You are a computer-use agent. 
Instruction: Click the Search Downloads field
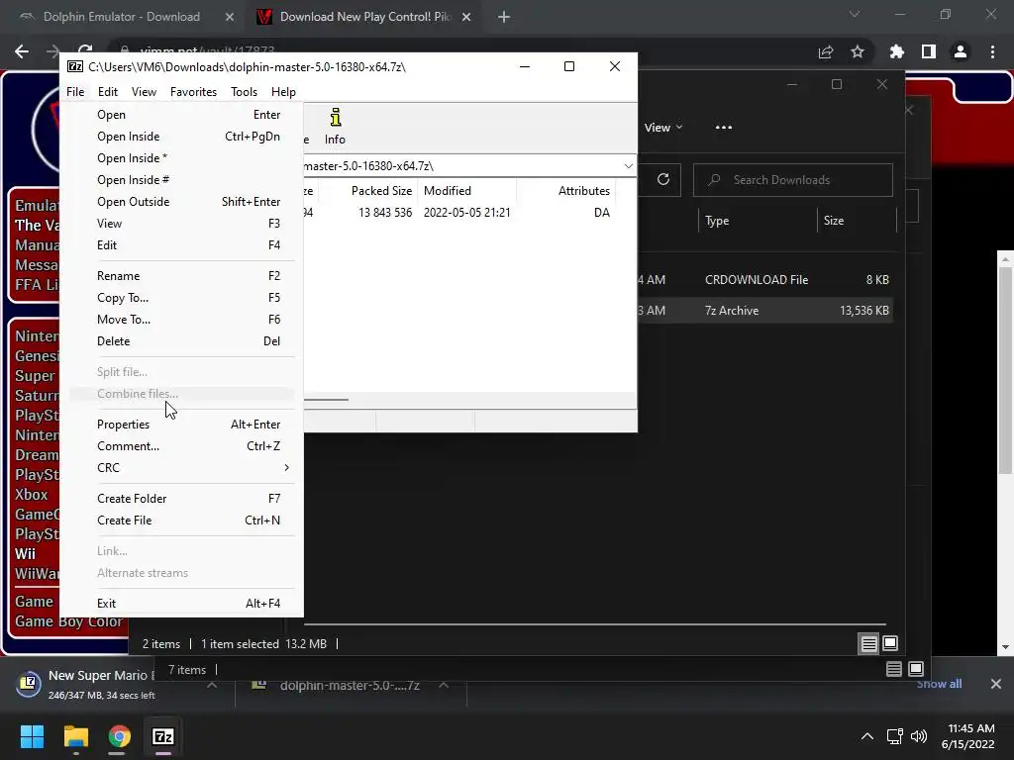pyautogui.click(x=793, y=180)
